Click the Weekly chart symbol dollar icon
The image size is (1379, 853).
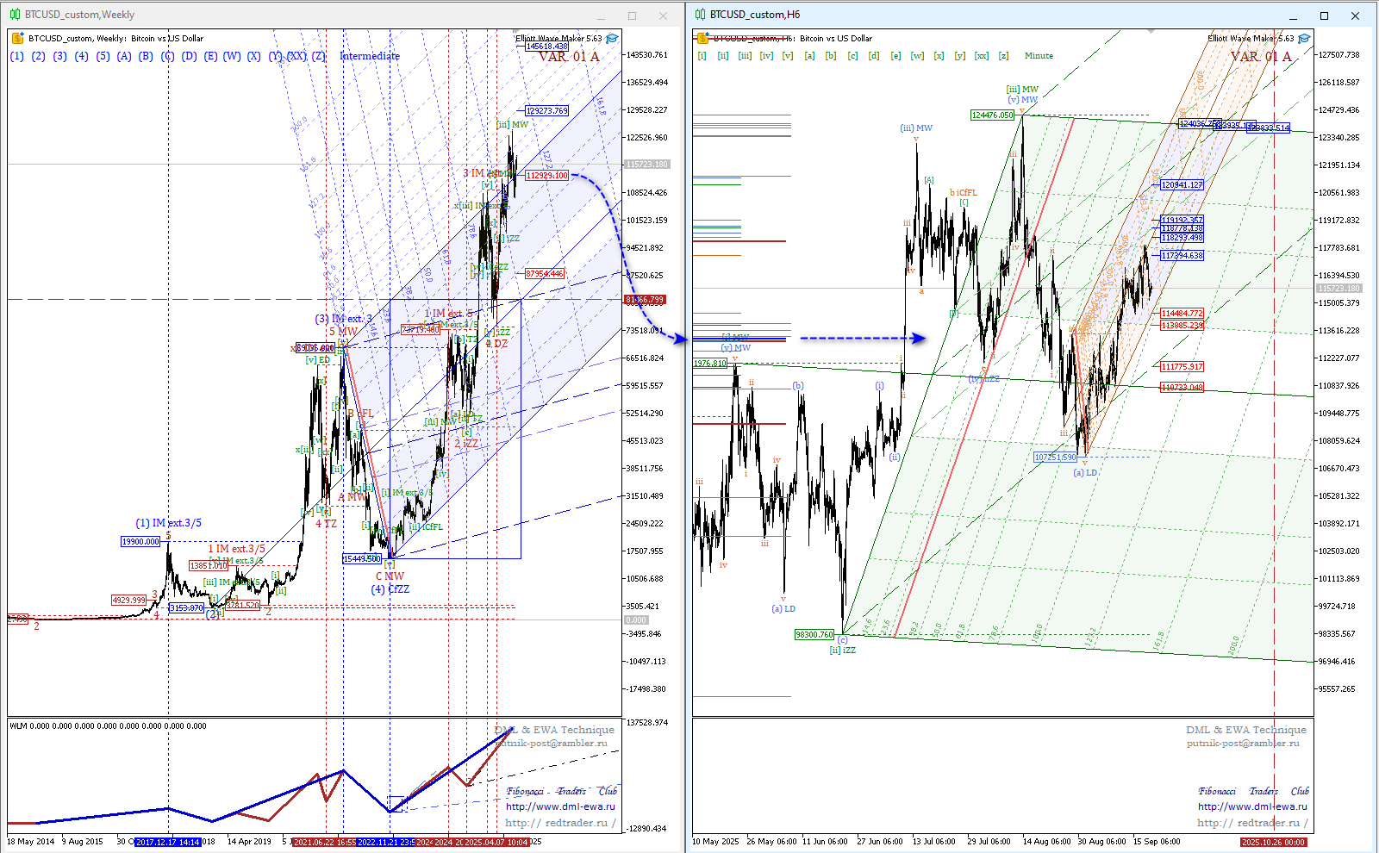coord(17,38)
